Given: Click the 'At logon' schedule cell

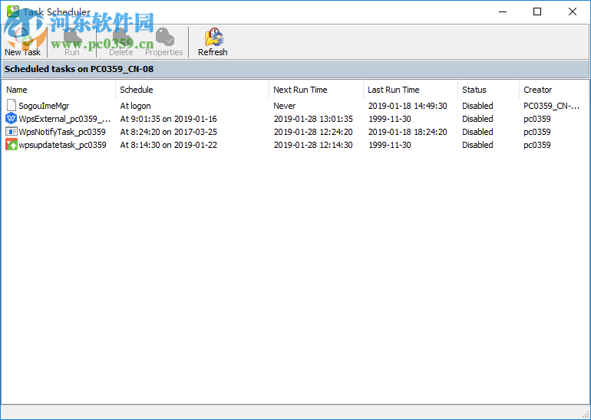Looking at the screenshot, I should click(135, 106).
